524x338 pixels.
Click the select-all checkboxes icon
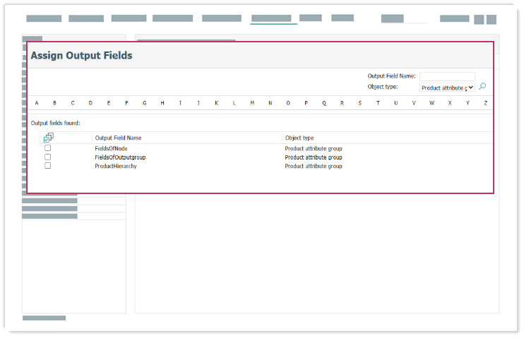48,138
